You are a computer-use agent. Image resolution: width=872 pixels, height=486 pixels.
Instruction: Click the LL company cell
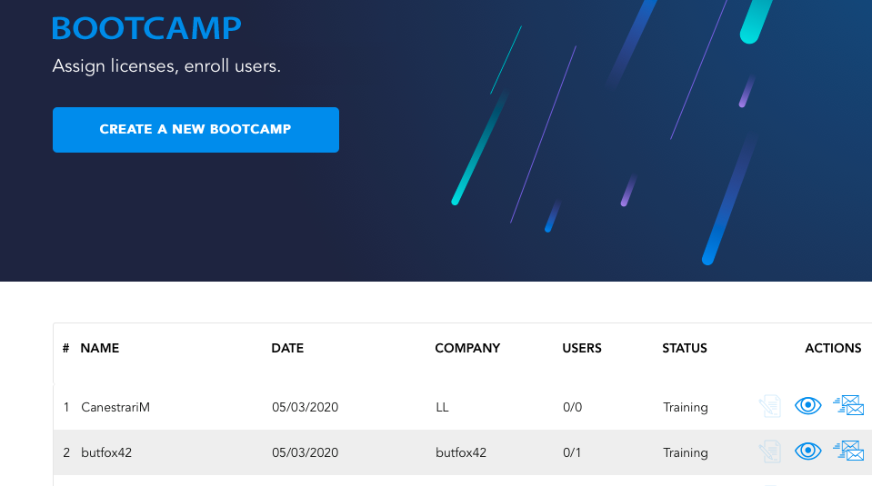click(442, 407)
